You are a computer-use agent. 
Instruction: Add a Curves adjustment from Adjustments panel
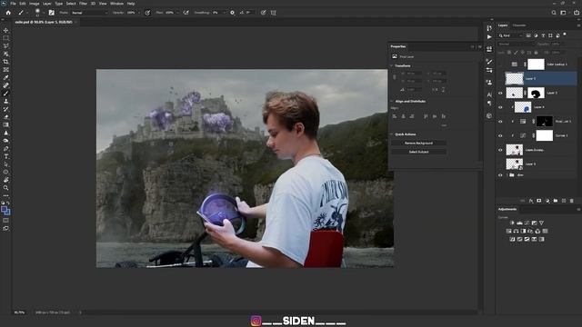point(527,223)
